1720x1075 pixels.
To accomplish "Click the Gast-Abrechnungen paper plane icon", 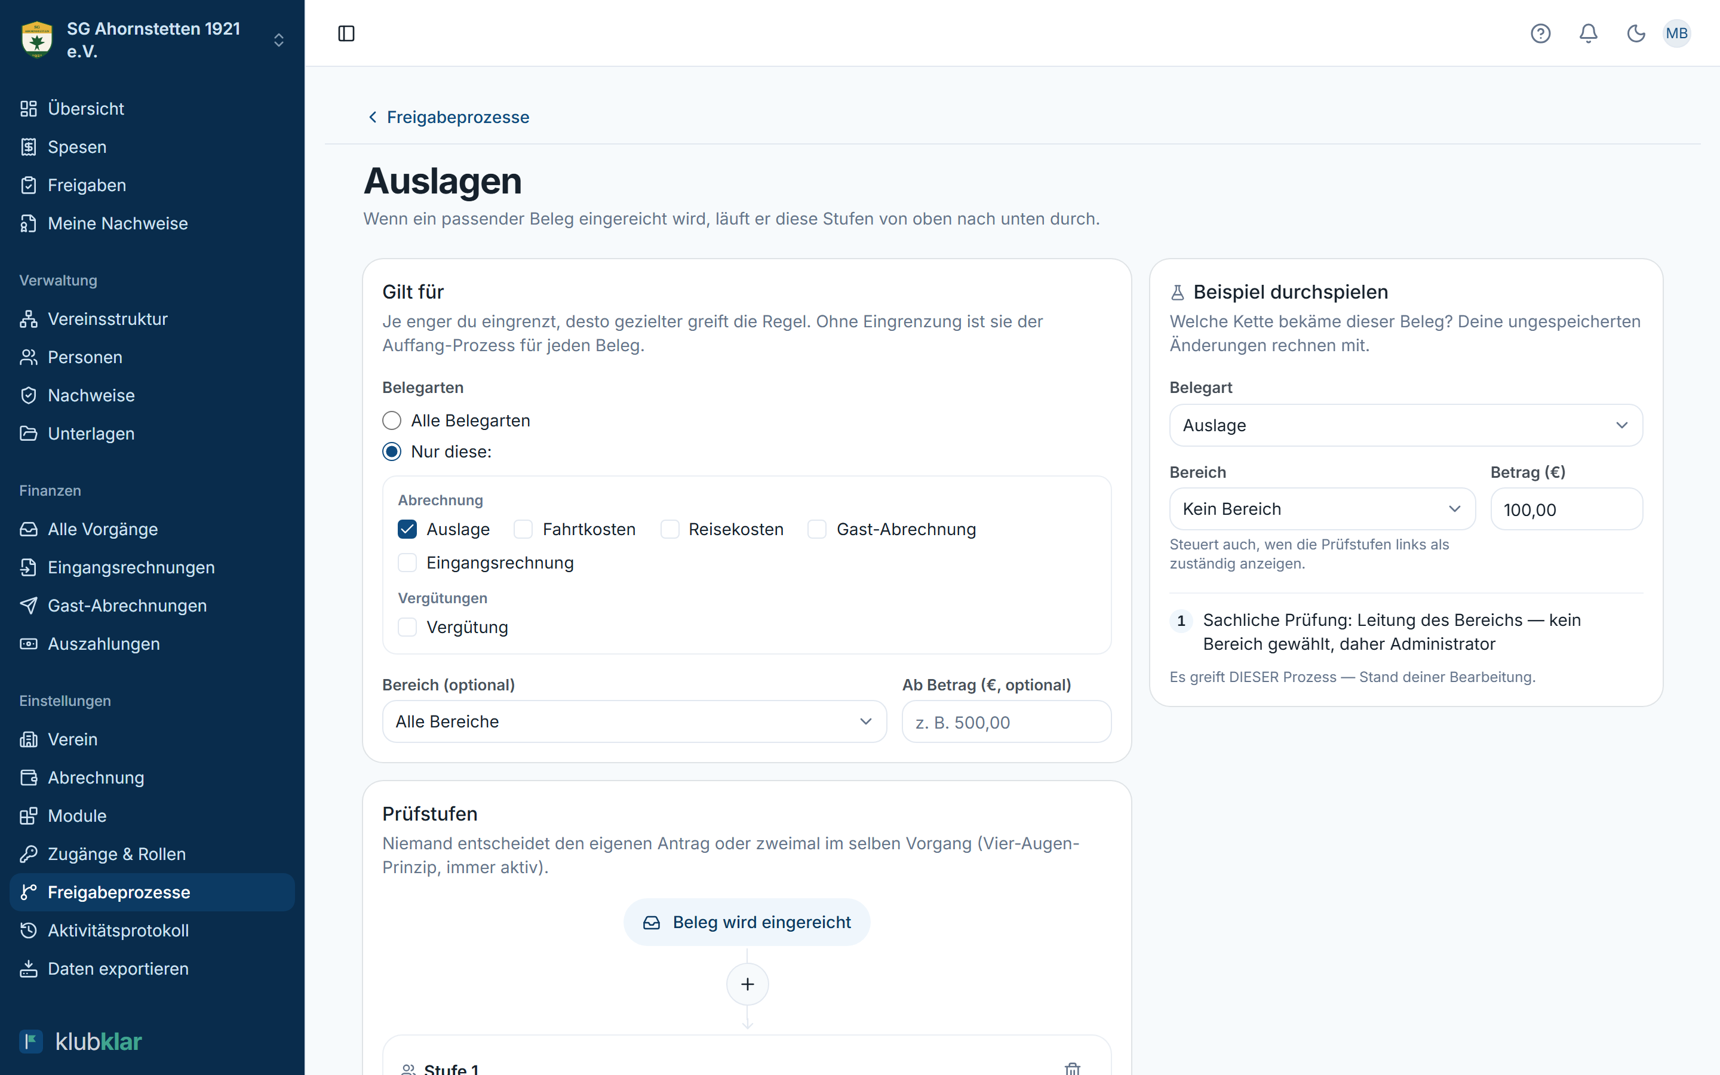I will tap(29, 606).
